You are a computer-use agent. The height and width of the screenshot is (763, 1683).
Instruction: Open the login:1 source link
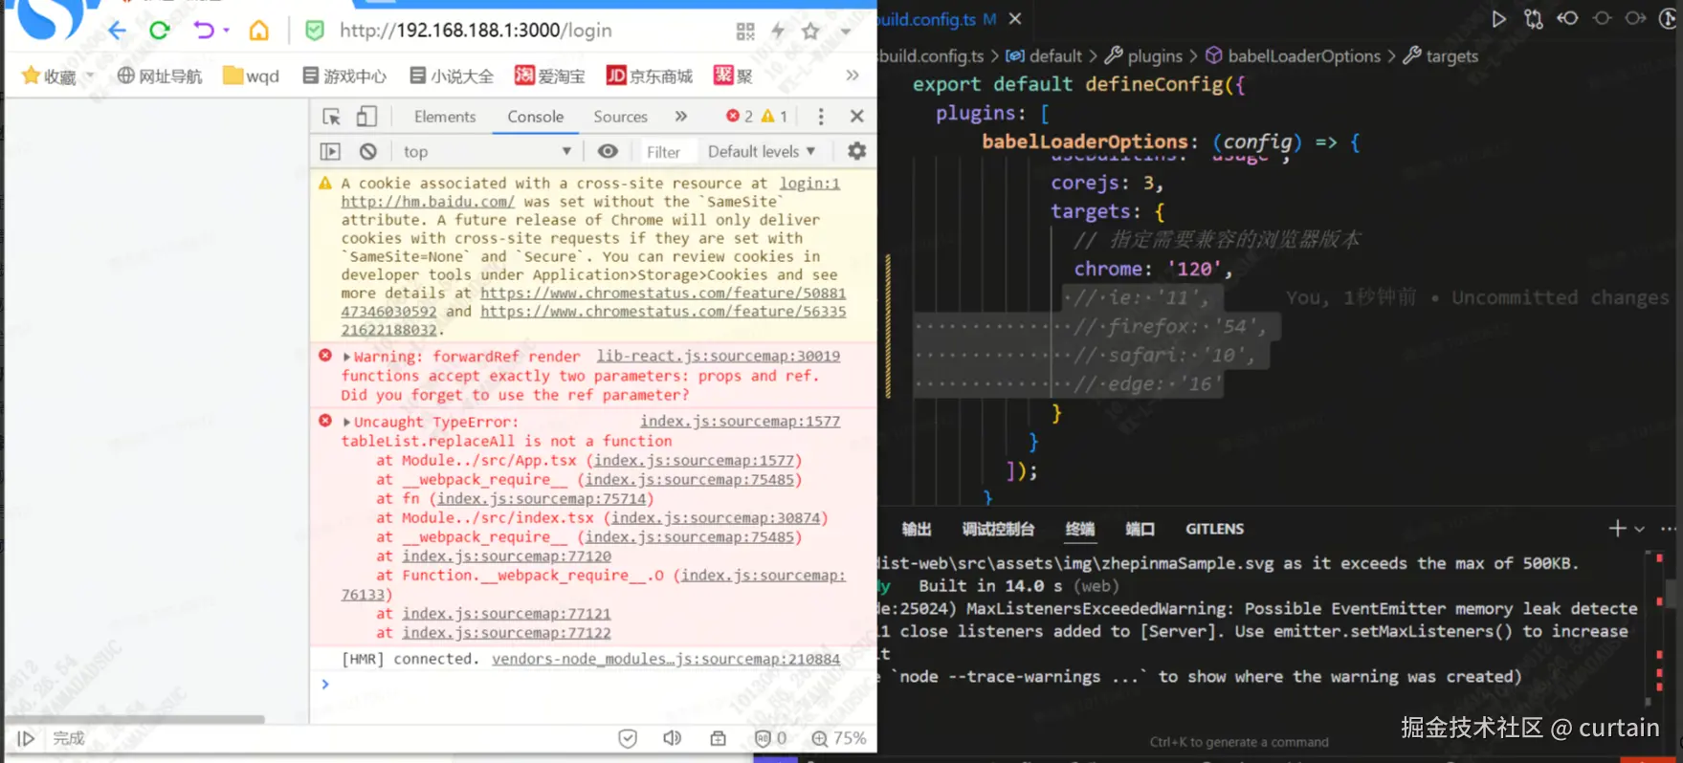[x=809, y=184]
